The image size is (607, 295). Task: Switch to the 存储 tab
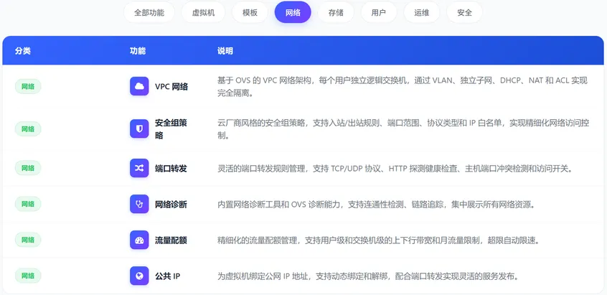click(x=336, y=12)
